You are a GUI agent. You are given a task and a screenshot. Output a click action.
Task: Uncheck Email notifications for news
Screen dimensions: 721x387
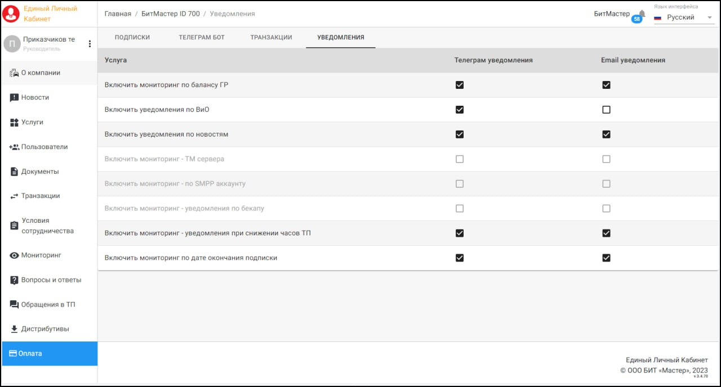point(606,134)
